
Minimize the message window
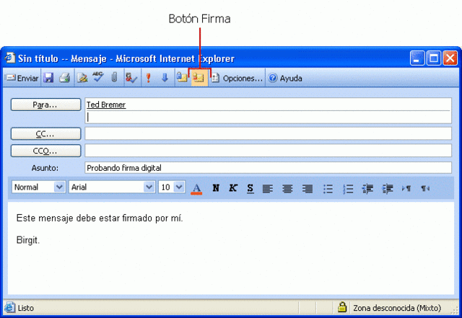coord(417,58)
